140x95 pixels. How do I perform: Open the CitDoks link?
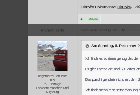124,7
